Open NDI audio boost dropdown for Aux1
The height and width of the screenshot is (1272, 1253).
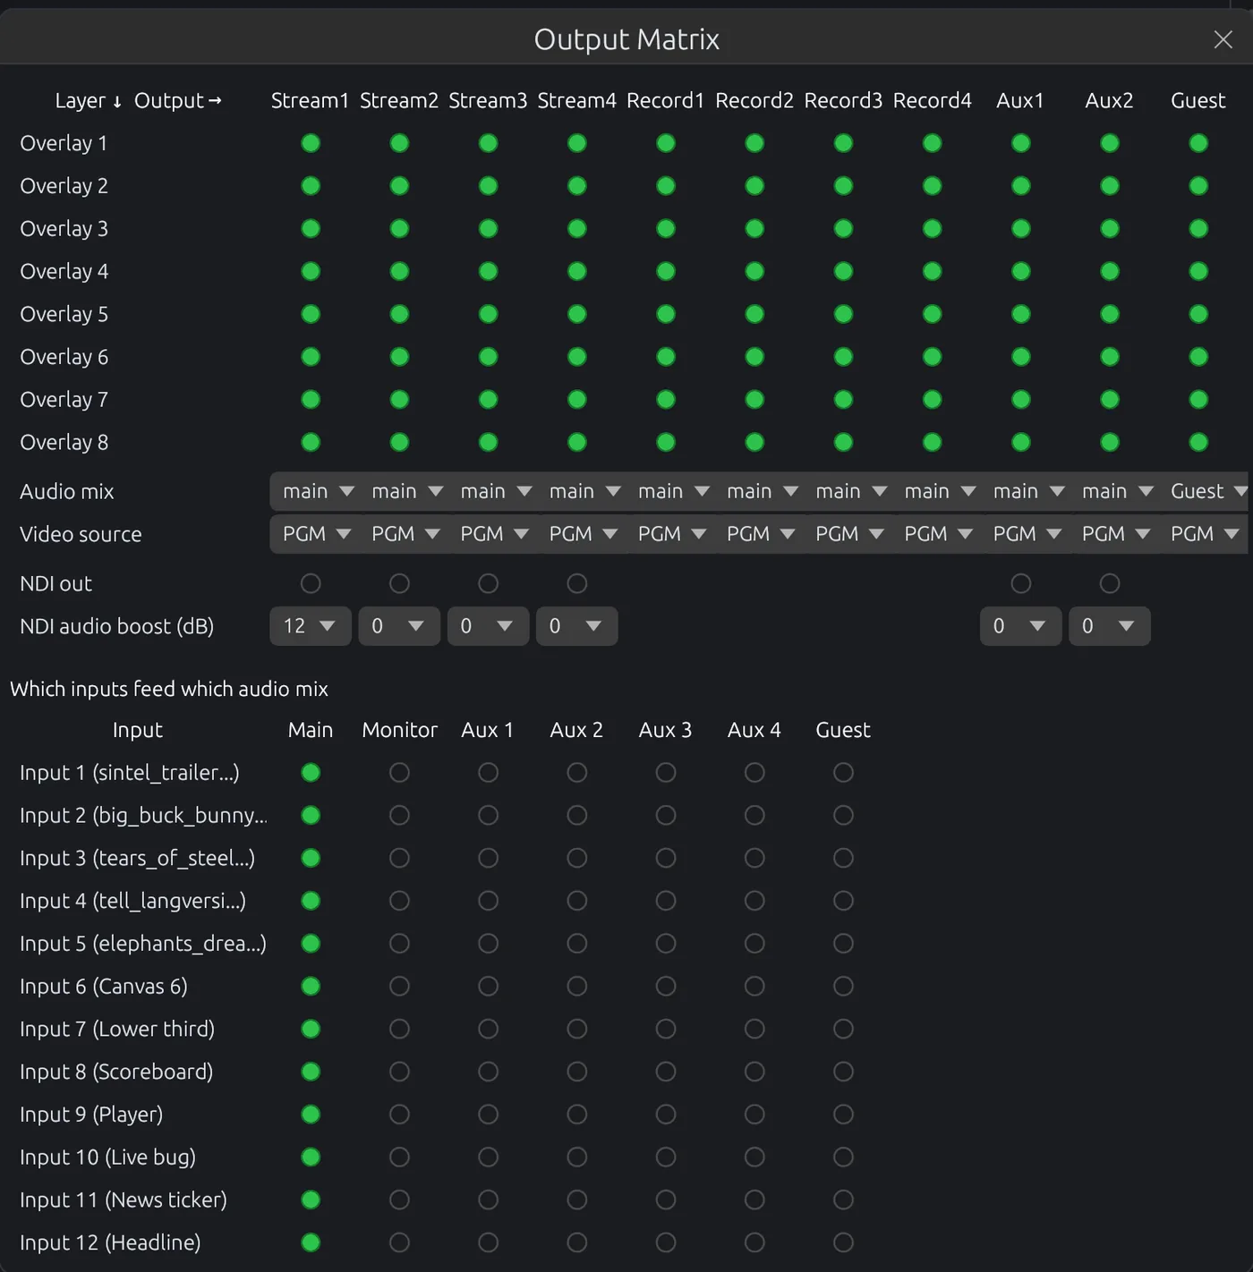pyautogui.click(x=1021, y=626)
